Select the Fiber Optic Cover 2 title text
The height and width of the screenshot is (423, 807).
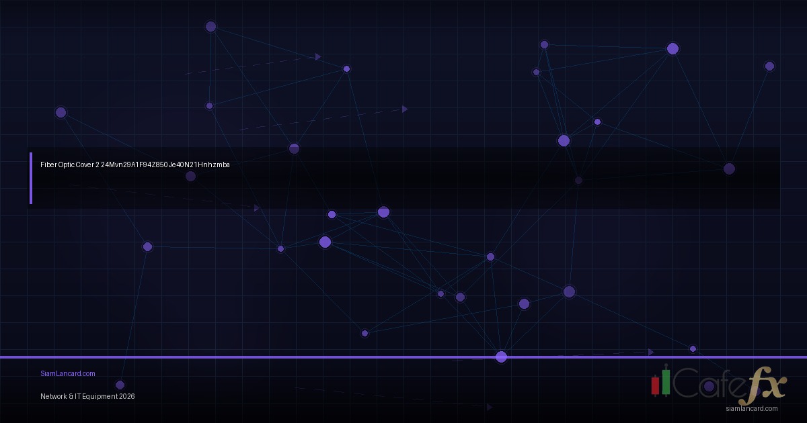click(134, 164)
